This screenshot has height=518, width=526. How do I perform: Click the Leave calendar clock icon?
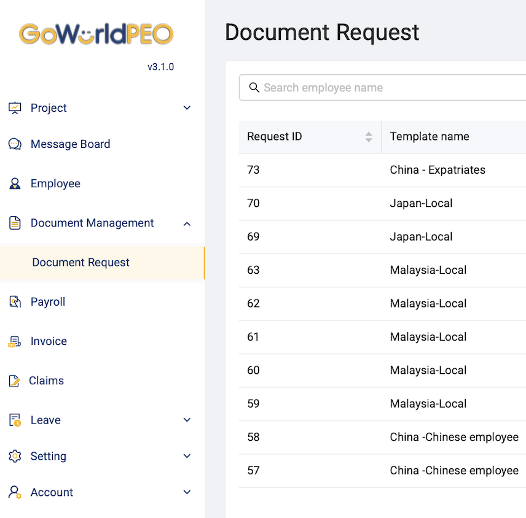point(15,420)
